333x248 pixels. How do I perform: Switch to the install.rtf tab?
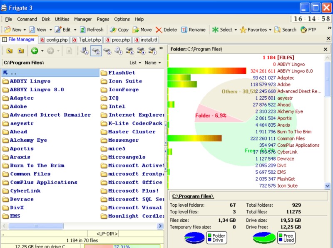point(146,40)
